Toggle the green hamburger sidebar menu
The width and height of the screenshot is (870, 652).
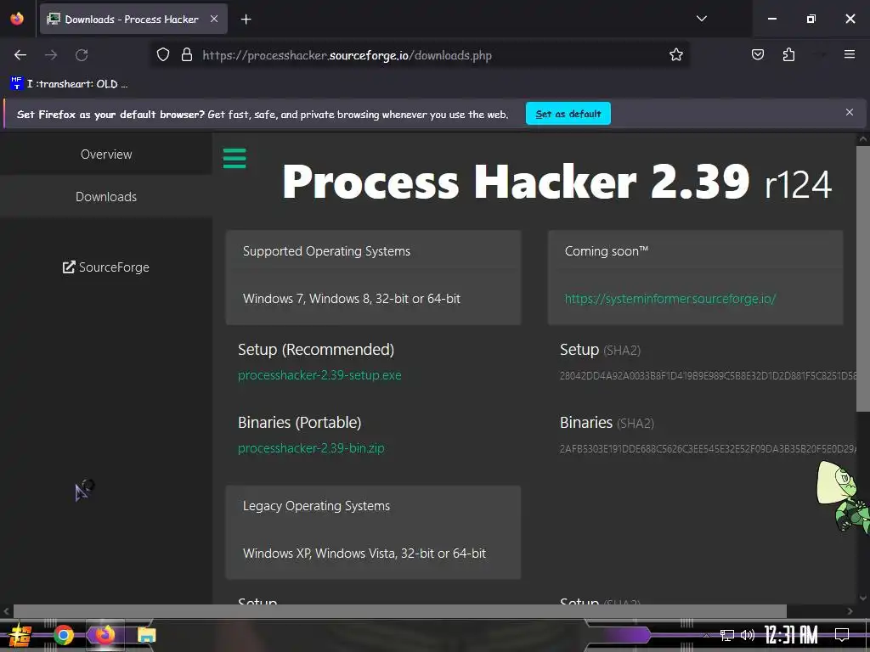pos(234,158)
